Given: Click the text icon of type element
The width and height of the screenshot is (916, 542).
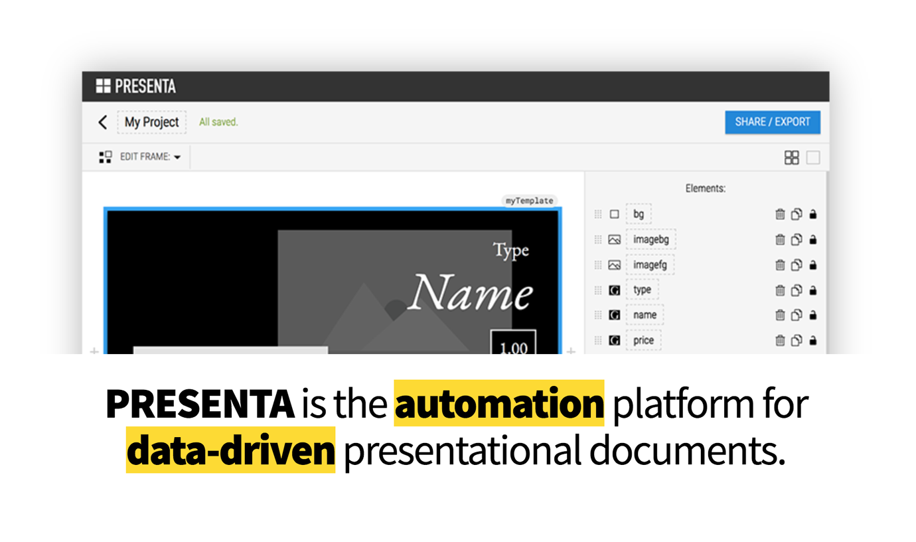Looking at the screenshot, I should (x=615, y=290).
